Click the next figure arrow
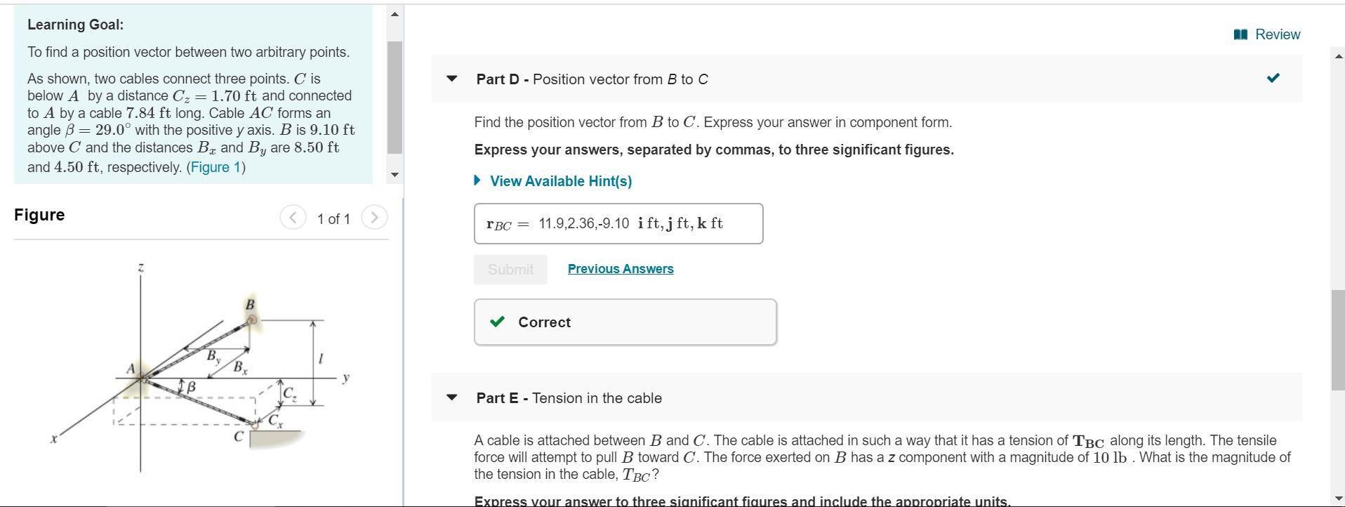Screen dimensions: 1345x507 (x=376, y=218)
